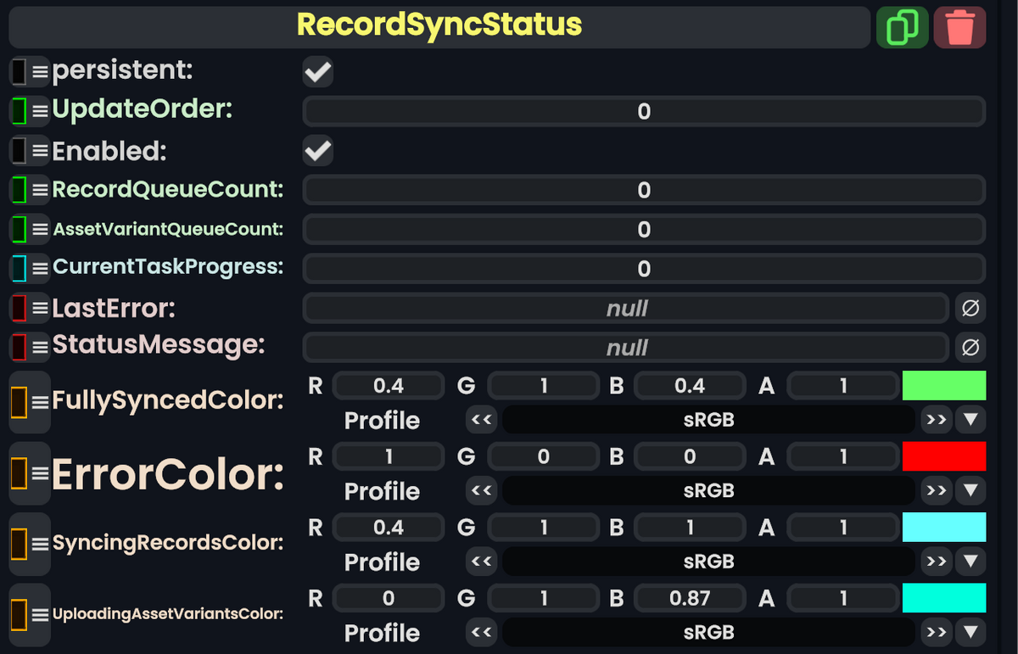The height and width of the screenshot is (654, 1018).
Task: Clear StatusMessage using the Ø icon
Action: click(970, 347)
